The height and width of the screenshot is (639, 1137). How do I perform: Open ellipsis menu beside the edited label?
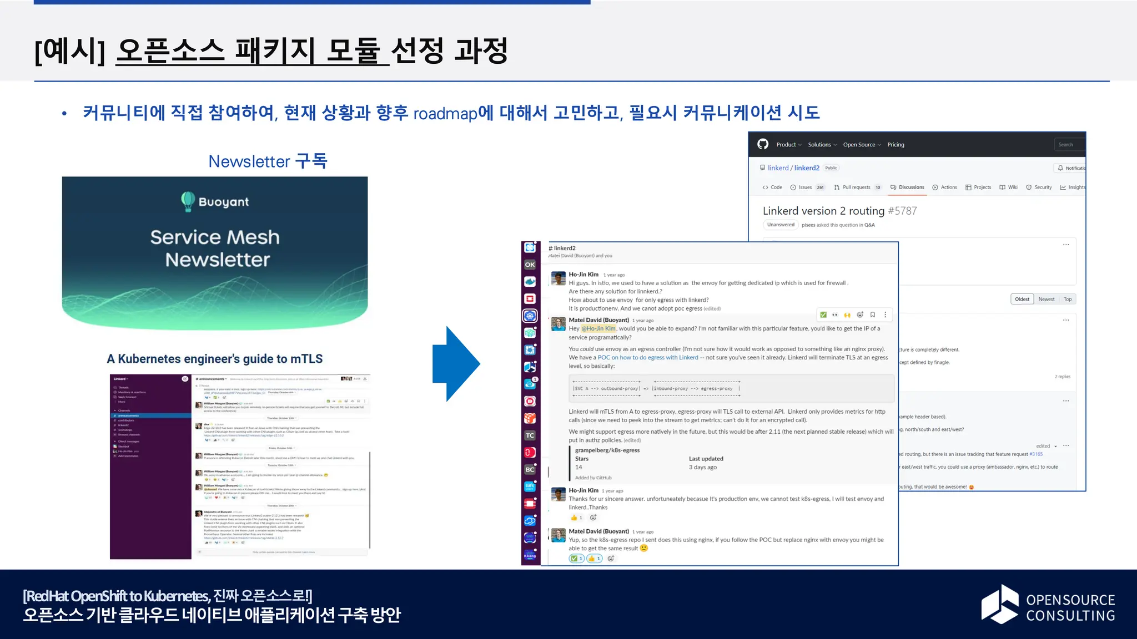pos(1066,445)
